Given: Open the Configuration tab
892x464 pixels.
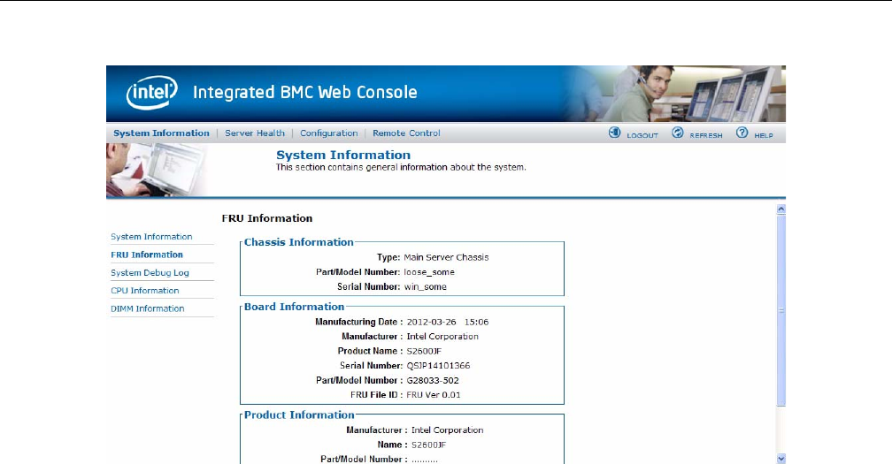Looking at the screenshot, I should [329, 133].
